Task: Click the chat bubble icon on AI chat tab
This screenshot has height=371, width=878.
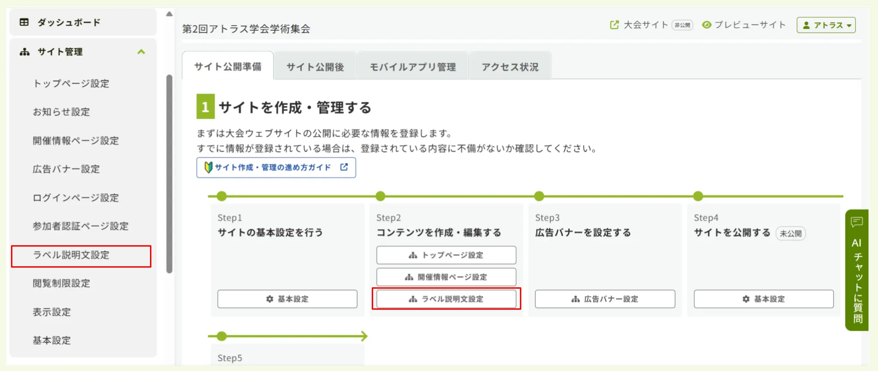Action: pos(857,222)
